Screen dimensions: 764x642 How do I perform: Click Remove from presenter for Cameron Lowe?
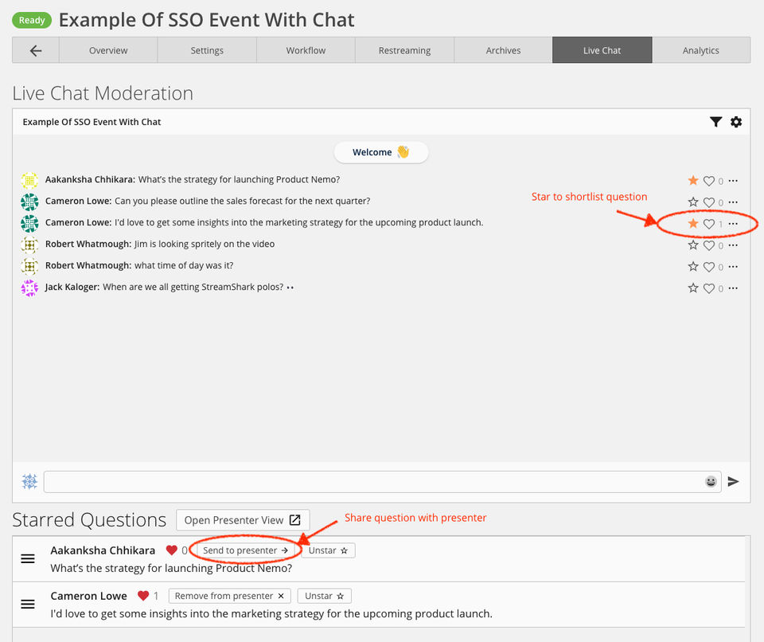point(229,596)
